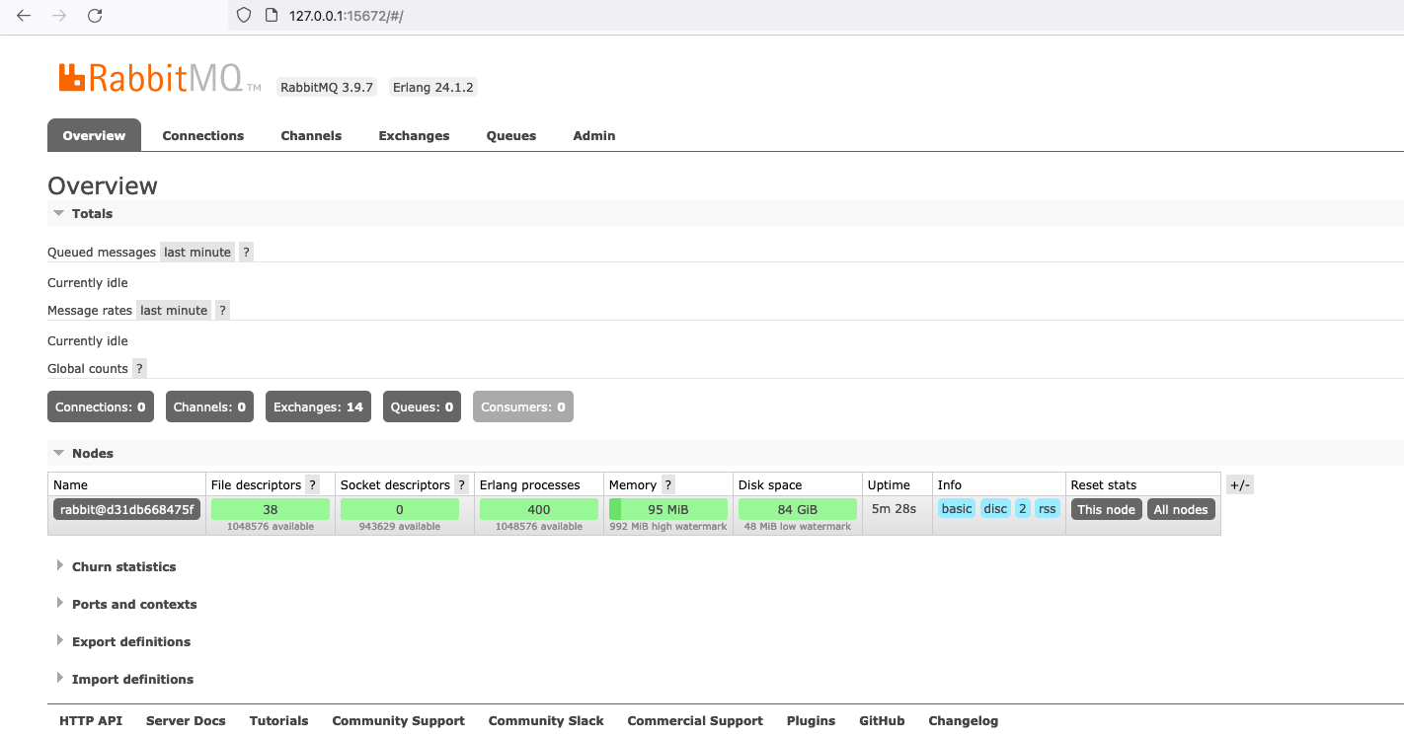
Task: Click the 992 MiB high watermark text
Action: pos(668,527)
